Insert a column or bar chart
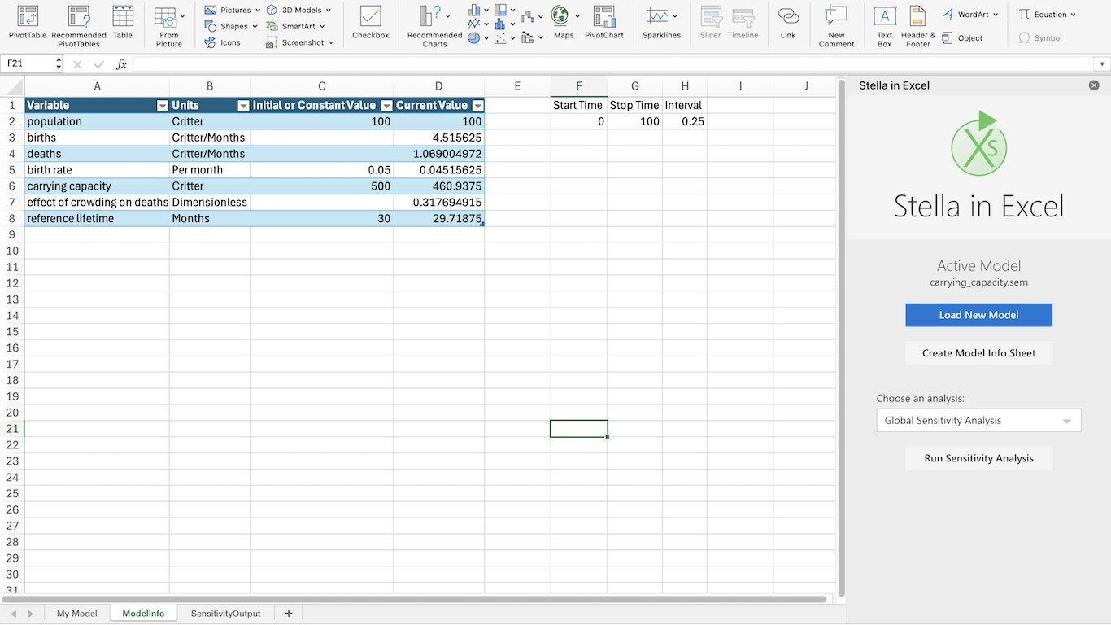The height and width of the screenshot is (625, 1111). click(x=474, y=11)
